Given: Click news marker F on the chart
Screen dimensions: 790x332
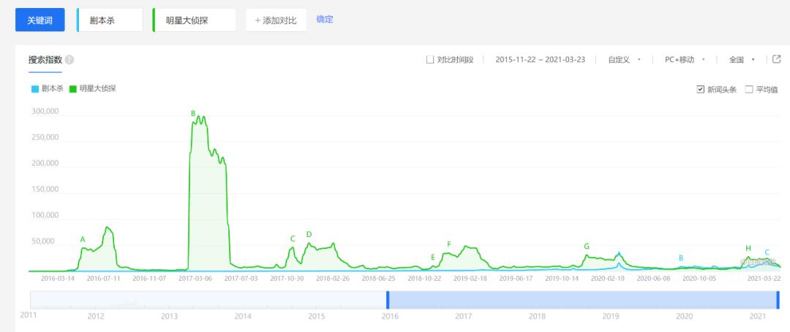Looking at the screenshot, I should click(449, 244).
